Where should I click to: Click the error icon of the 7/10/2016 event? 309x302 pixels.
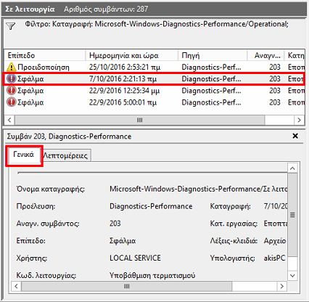pos(11,78)
